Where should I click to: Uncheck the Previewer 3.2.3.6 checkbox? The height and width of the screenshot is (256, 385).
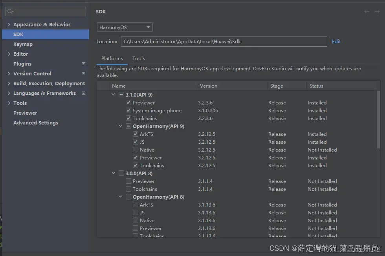pos(128,102)
